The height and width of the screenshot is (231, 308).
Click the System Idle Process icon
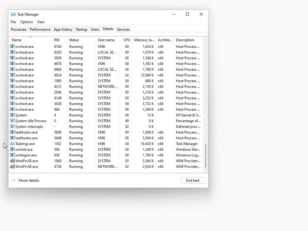[x=12, y=121]
